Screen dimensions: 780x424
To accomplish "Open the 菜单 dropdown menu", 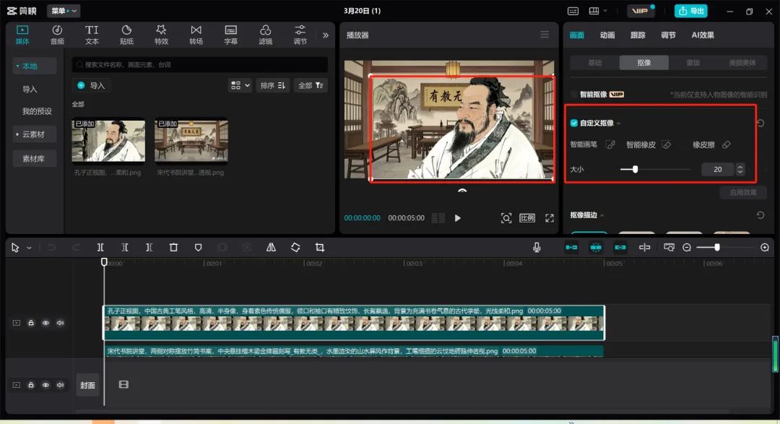I will click(64, 11).
